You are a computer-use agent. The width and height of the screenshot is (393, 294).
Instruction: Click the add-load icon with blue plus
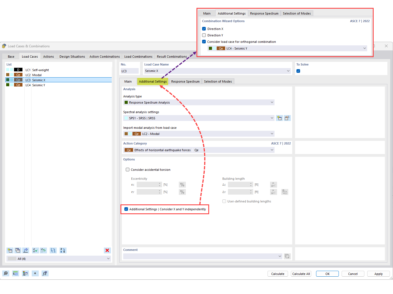coord(26,250)
